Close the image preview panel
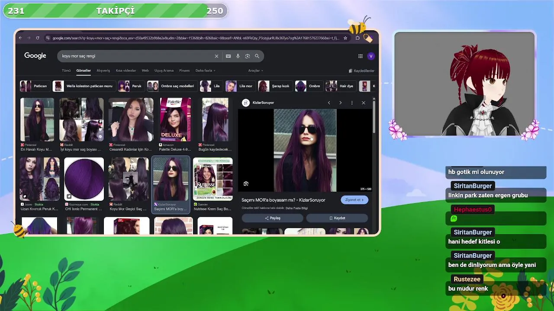This screenshot has width=554, height=311. click(364, 103)
